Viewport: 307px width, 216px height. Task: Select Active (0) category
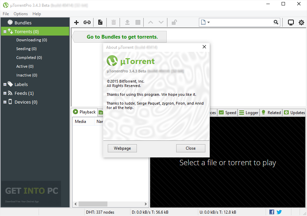click(25, 66)
